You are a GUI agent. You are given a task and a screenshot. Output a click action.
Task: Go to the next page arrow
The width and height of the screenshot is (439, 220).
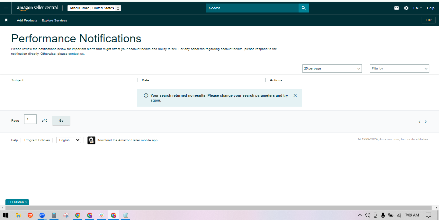pyautogui.click(x=426, y=122)
